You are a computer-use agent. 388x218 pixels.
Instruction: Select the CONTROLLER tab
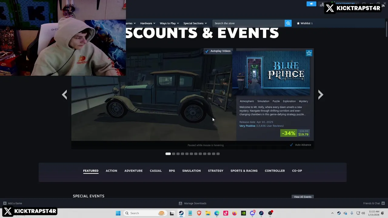275,171
